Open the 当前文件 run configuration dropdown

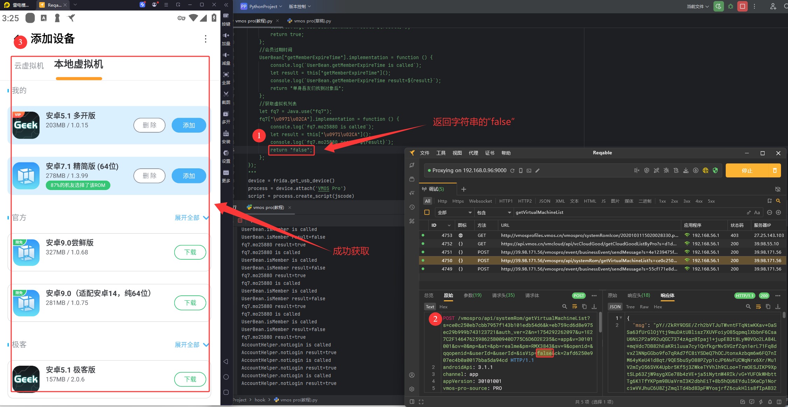(x=698, y=6)
